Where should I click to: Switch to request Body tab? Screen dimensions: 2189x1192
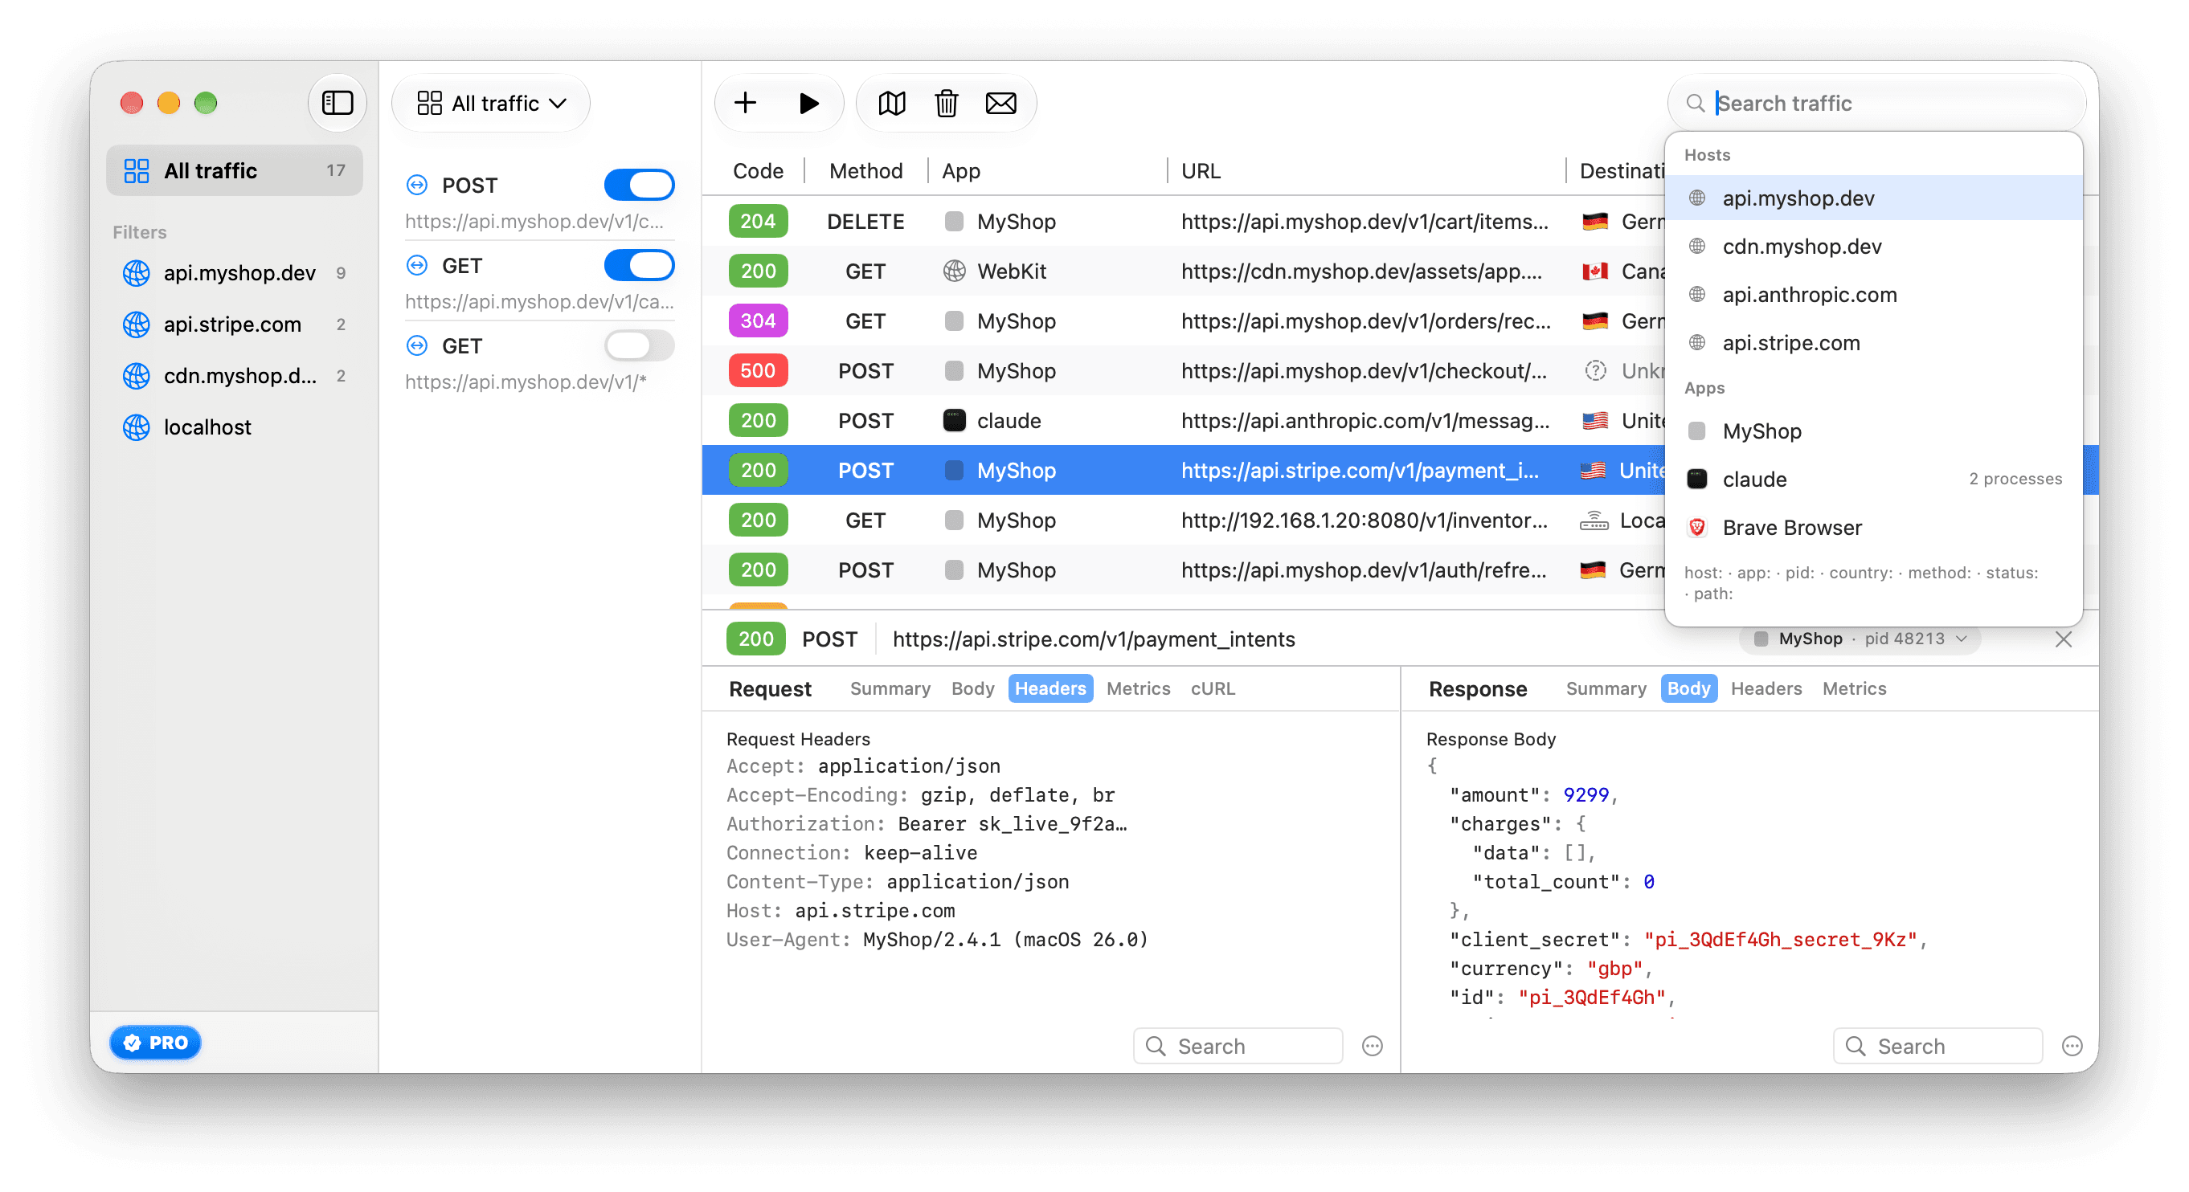[973, 688]
